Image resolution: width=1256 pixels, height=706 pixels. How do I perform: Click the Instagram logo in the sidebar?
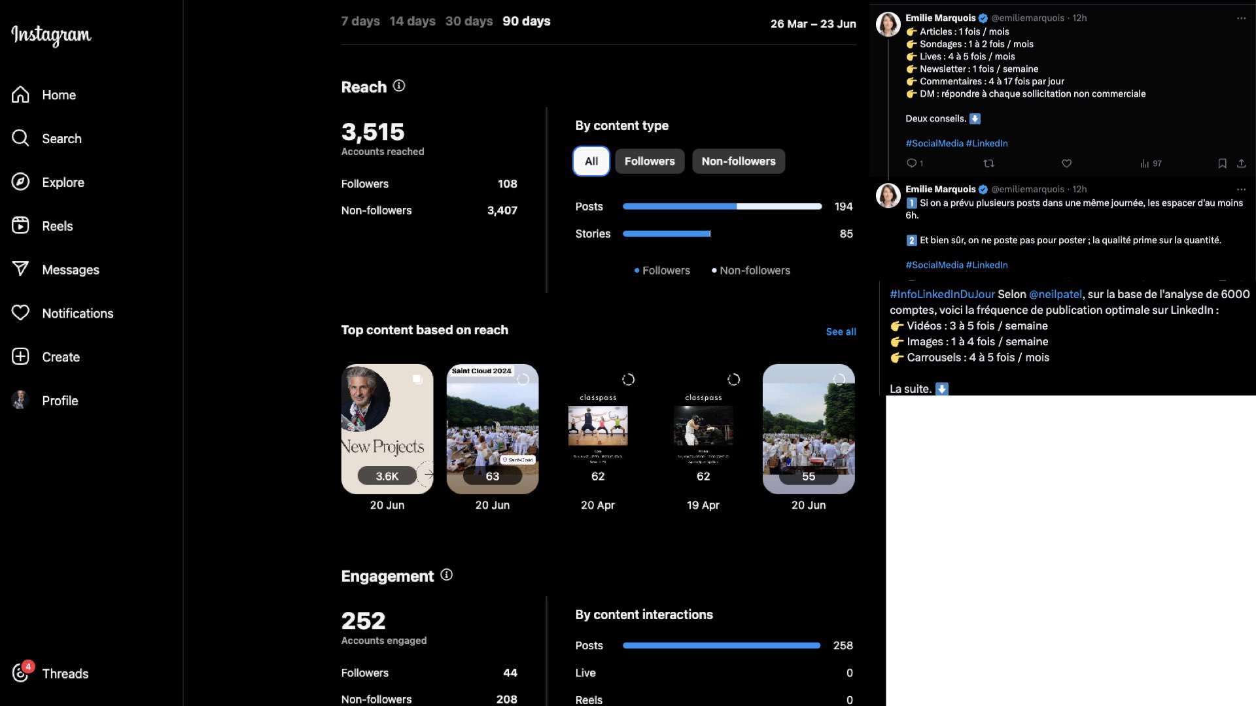point(51,35)
